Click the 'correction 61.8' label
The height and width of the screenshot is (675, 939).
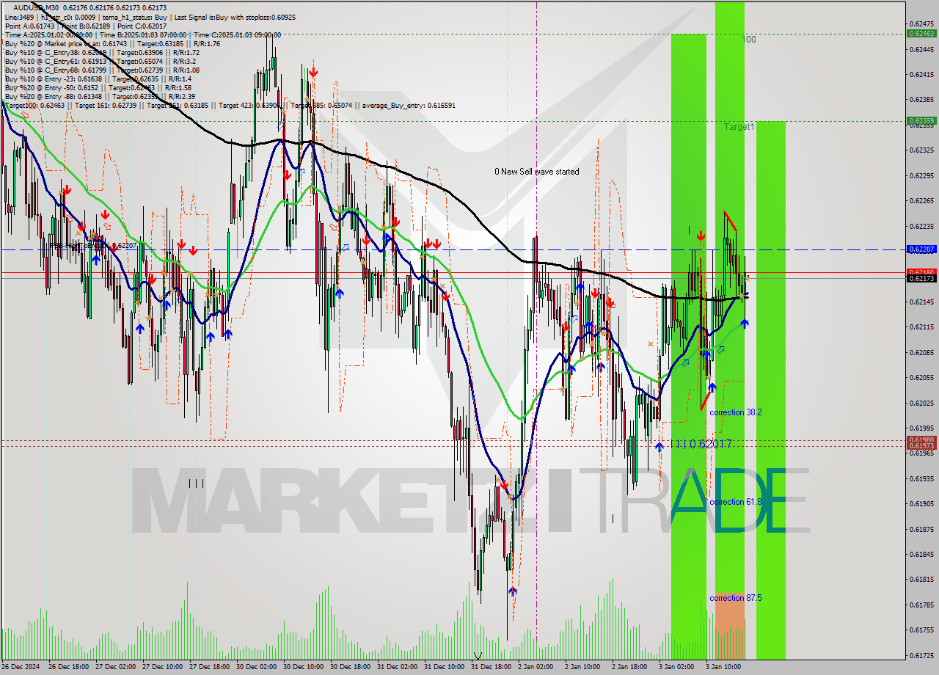[x=736, y=502]
